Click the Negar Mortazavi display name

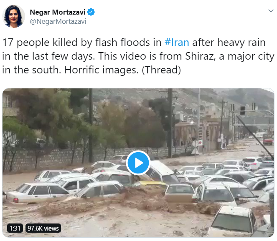click(58, 12)
